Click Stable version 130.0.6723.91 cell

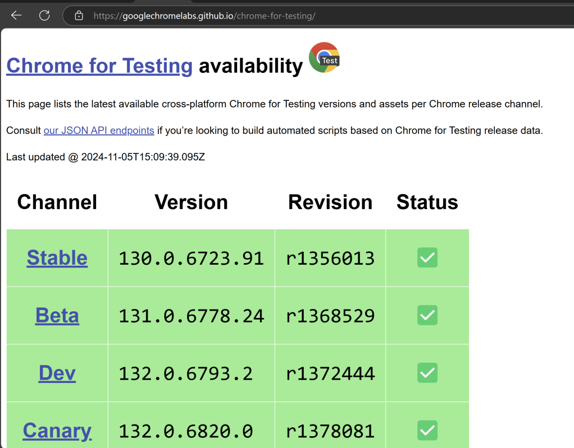click(x=191, y=258)
